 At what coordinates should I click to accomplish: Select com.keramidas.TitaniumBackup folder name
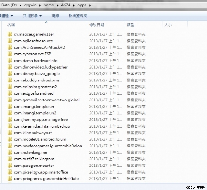pos(42,126)
